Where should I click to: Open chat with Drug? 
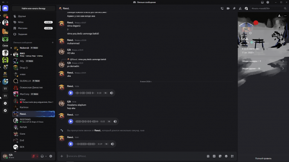(x=33, y=68)
